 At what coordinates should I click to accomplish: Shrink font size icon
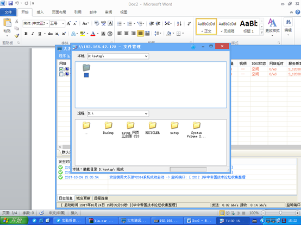point(75,23)
